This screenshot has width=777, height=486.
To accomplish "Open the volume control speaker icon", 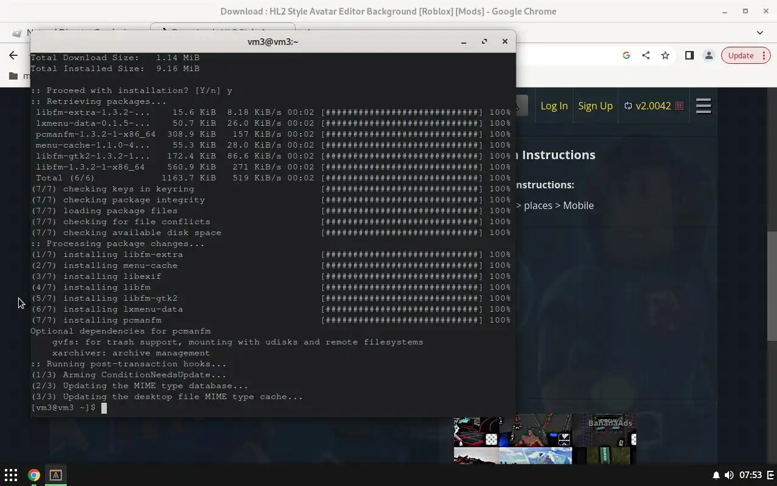I will tap(729, 475).
